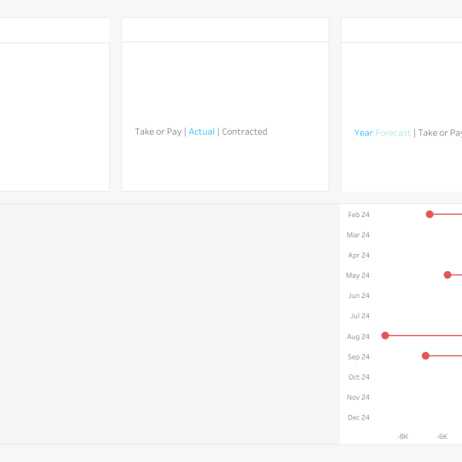Select the Mar 24 row label
This screenshot has width=462, height=462.
[358, 235]
